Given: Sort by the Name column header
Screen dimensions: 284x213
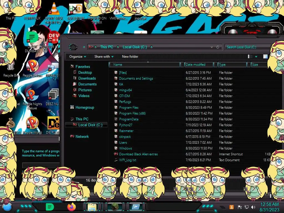Looking at the screenshot, I should (144, 65).
